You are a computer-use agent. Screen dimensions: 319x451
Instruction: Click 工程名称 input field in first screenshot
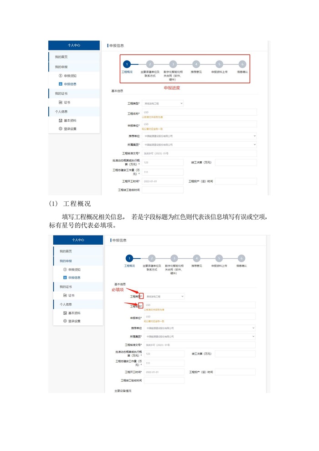tap(199, 112)
